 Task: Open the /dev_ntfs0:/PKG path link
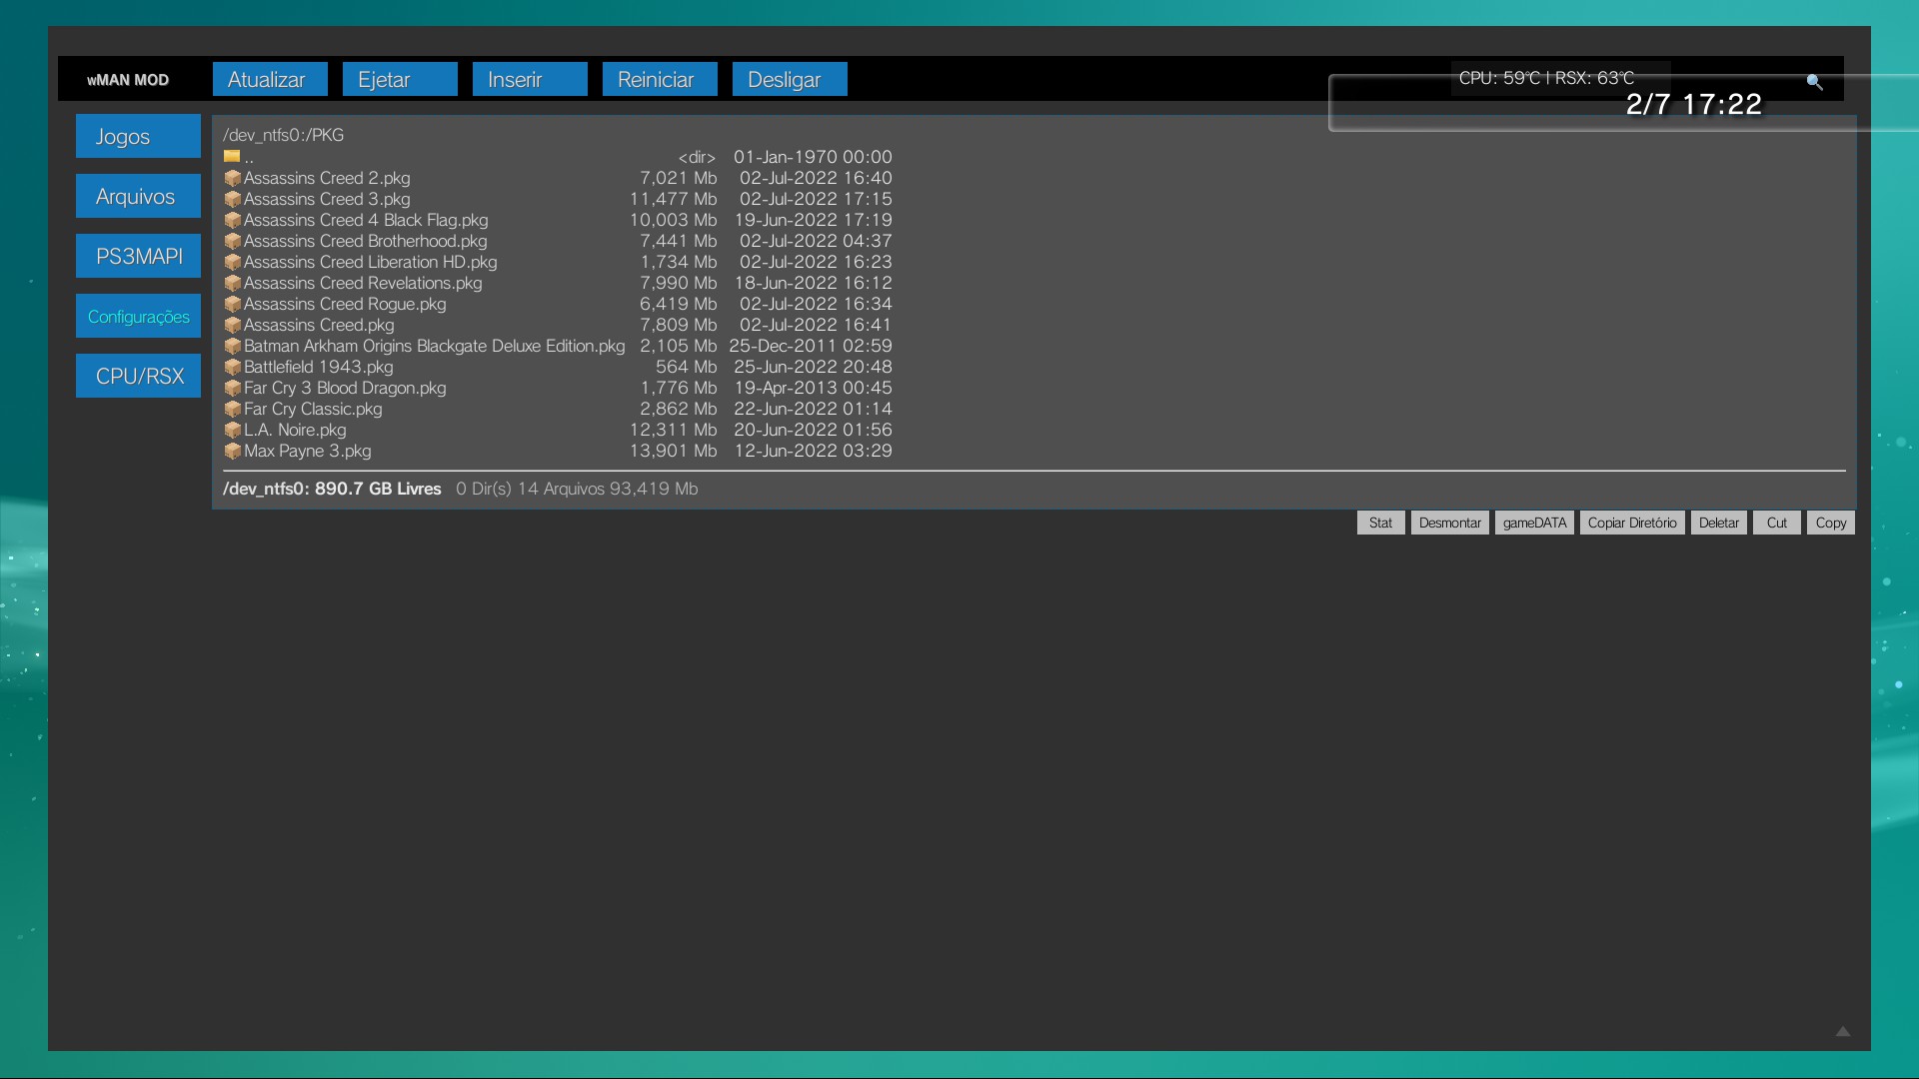(283, 134)
